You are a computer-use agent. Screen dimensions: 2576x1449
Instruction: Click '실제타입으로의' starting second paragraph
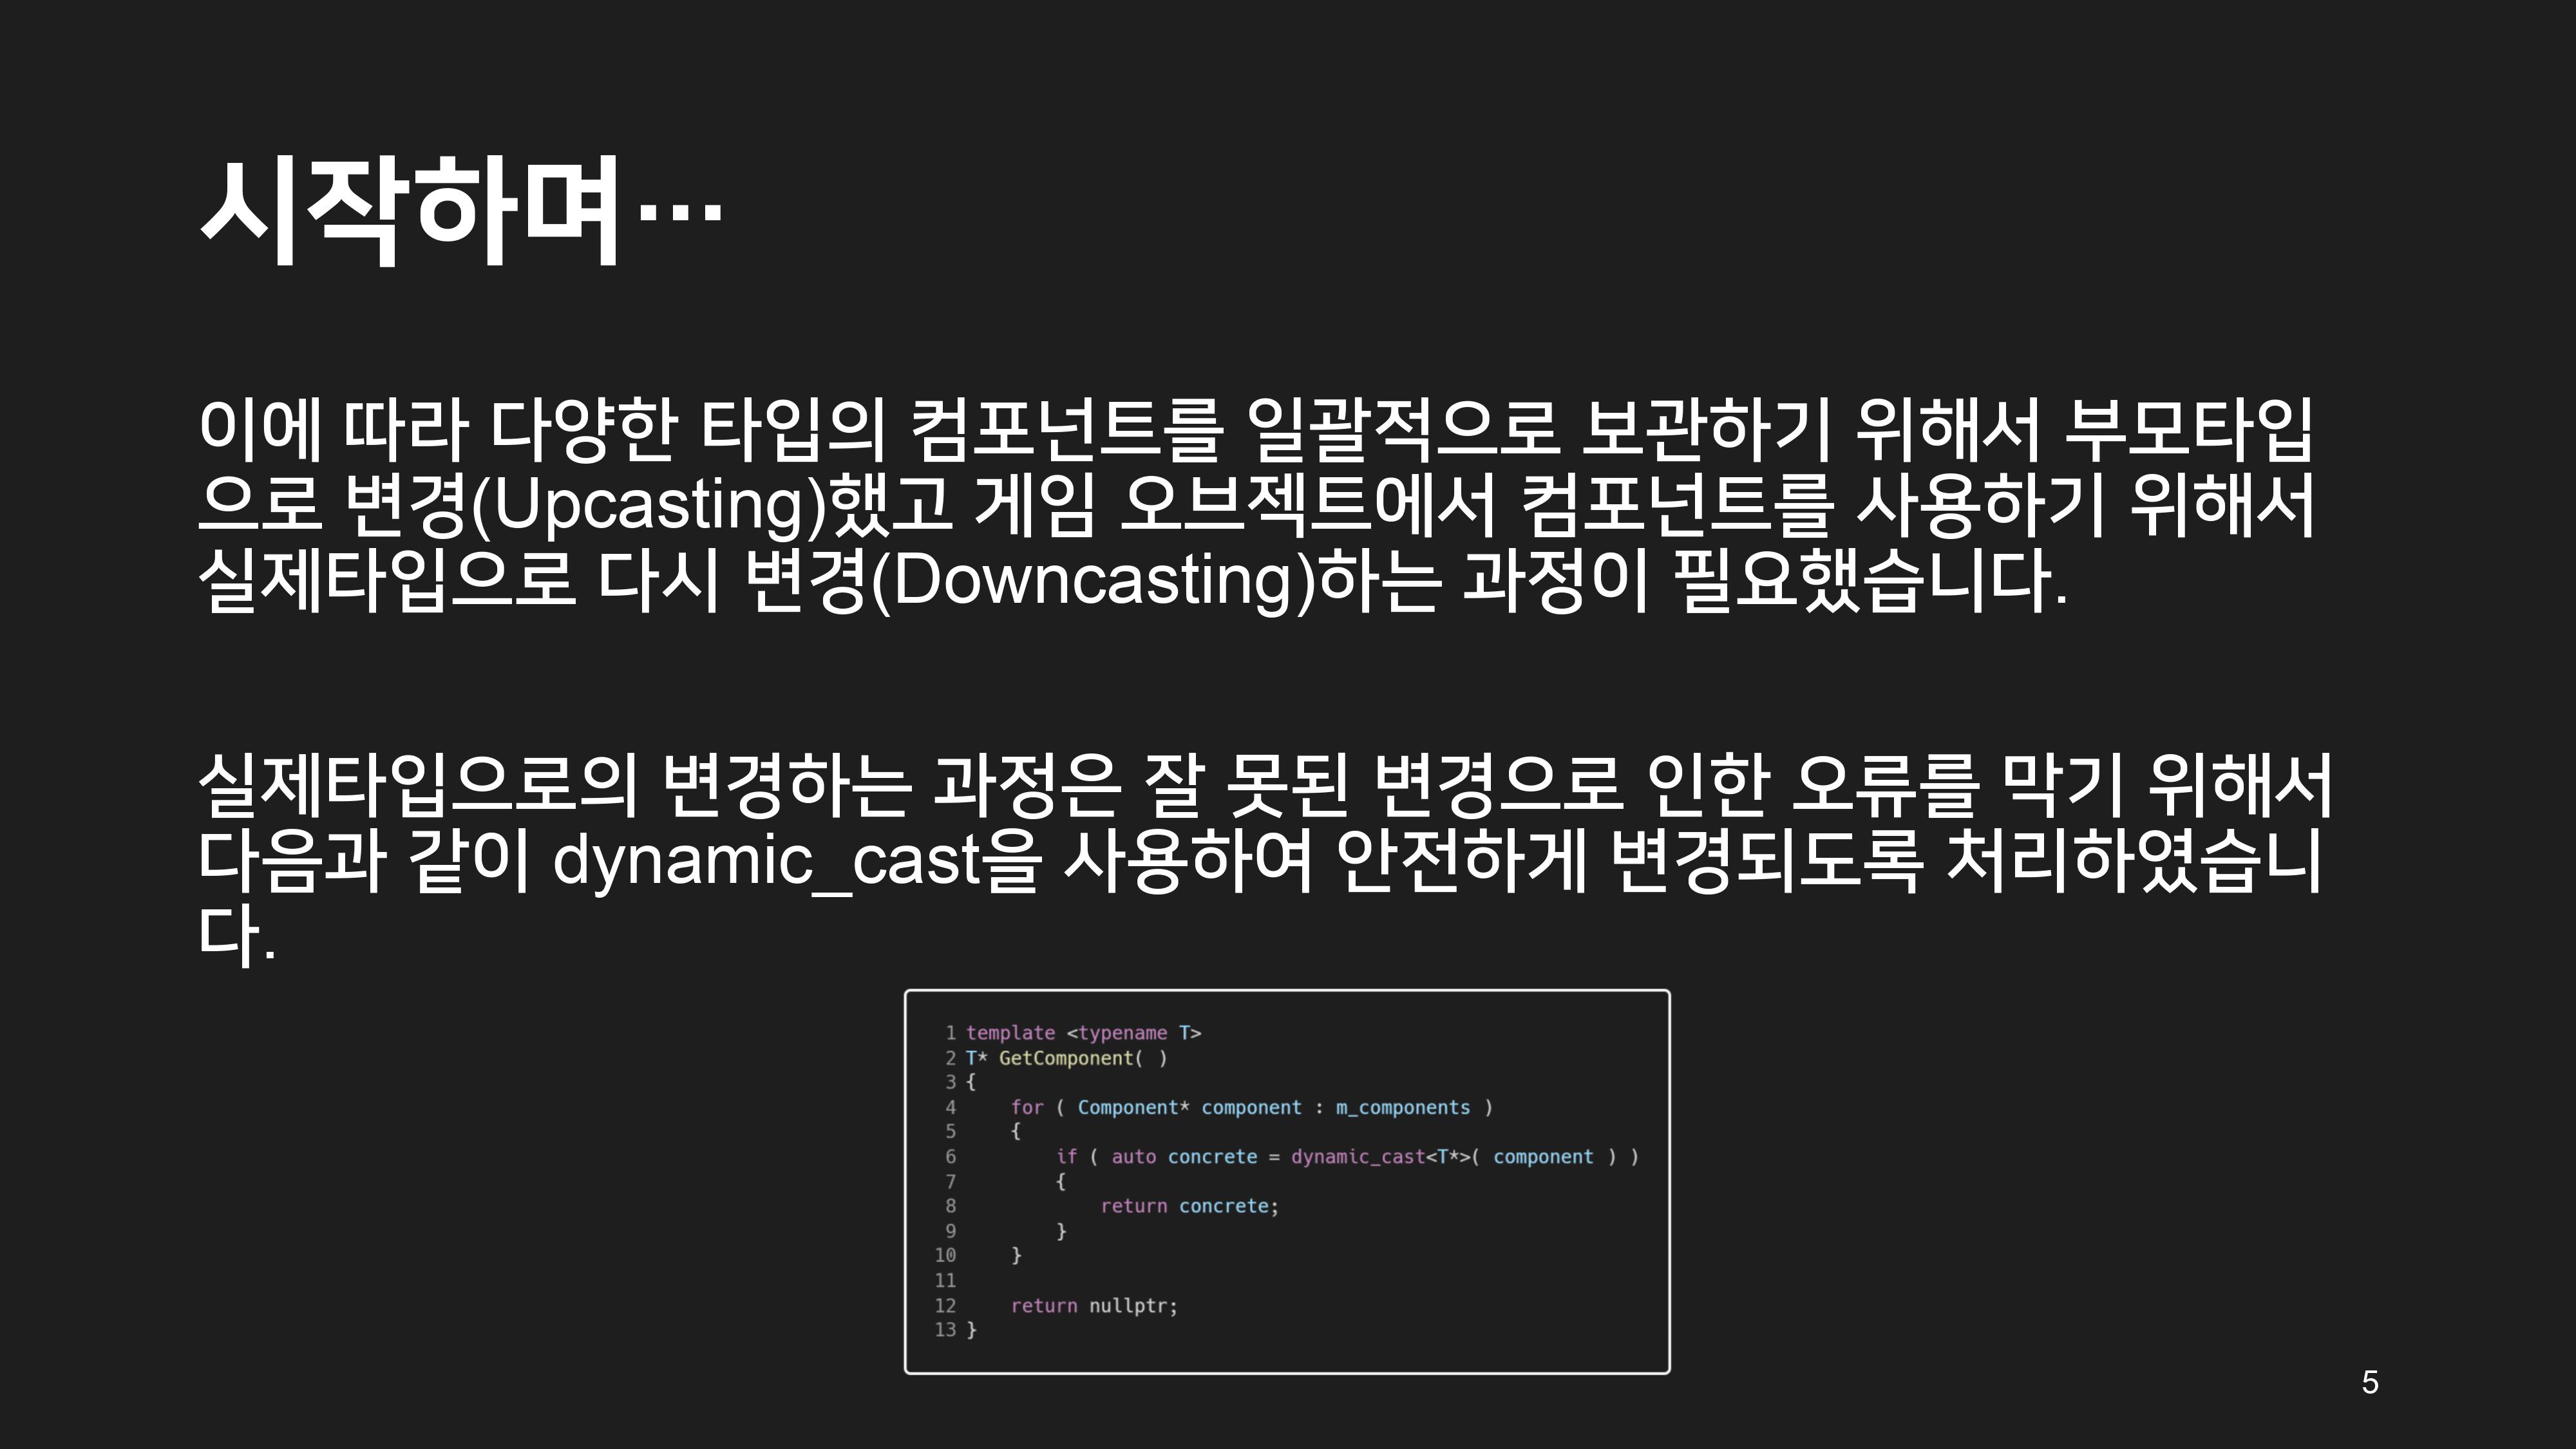click(x=417, y=785)
